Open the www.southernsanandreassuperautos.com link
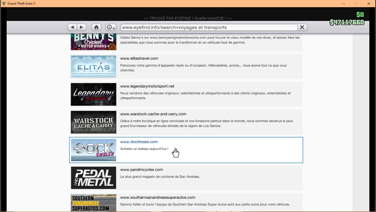Viewport: 376px width, 212px height. (158, 197)
